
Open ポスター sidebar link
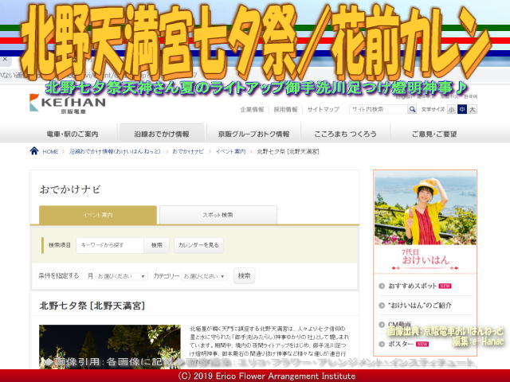pyautogui.click(x=401, y=344)
